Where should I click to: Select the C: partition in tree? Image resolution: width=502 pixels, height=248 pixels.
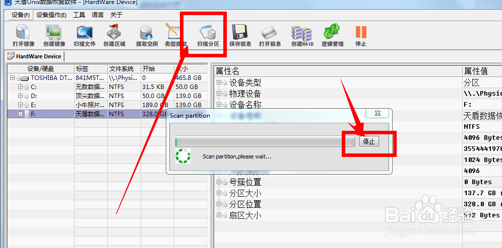(x=107, y=87)
